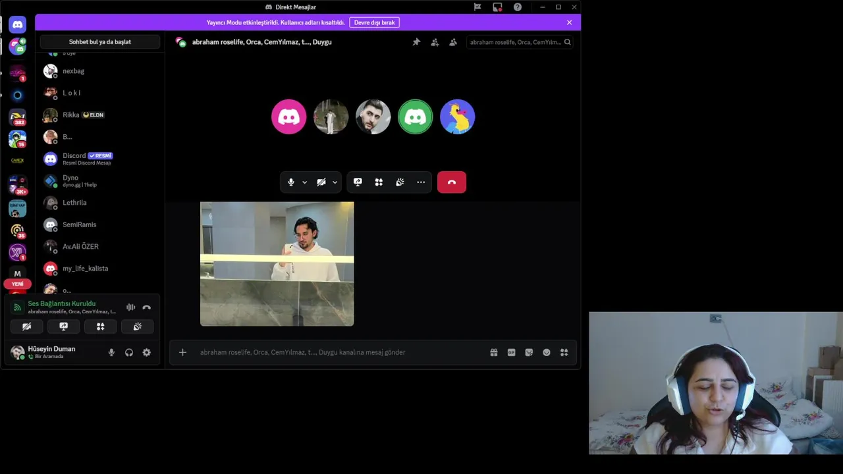Expand the camera options arrow

tap(335, 182)
